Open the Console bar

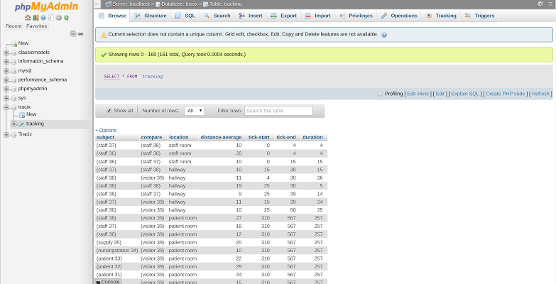(108, 282)
